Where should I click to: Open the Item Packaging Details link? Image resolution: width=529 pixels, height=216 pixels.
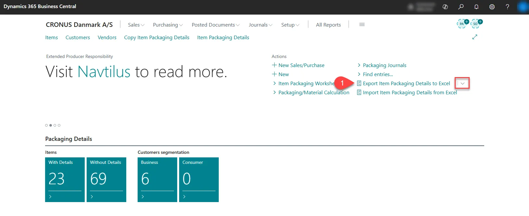coord(223,38)
